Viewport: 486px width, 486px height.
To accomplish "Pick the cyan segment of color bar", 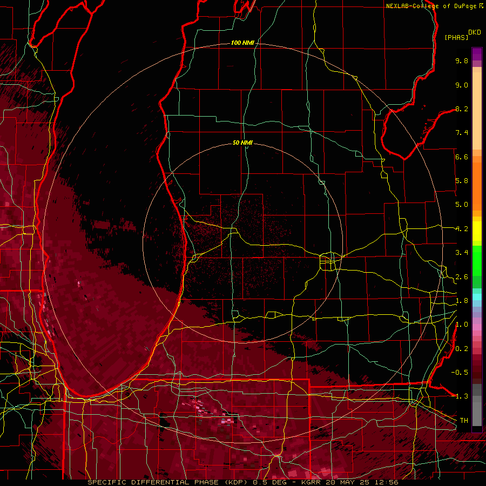I will pyautogui.click(x=477, y=297).
